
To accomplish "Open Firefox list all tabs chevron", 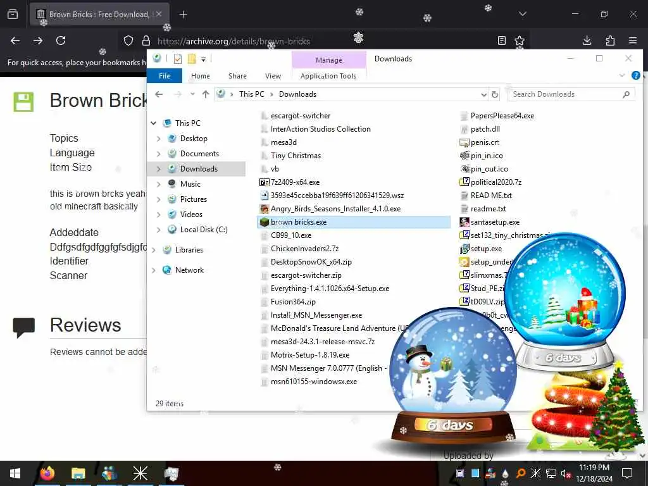I will coord(522,14).
